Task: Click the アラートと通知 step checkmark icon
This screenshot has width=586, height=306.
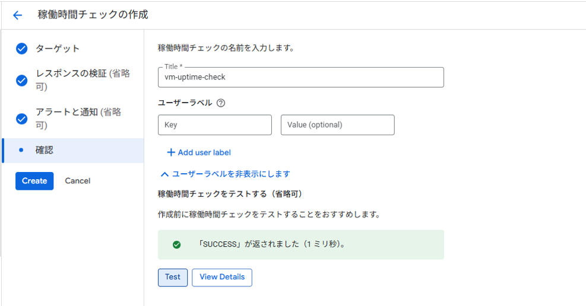Action: [22, 119]
